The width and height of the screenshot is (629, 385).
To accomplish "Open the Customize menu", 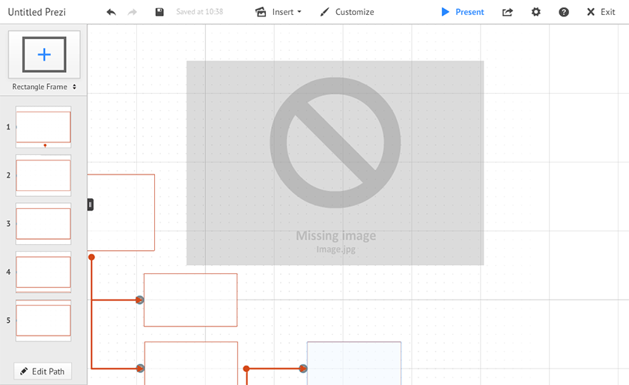I will [x=347, y=12].
